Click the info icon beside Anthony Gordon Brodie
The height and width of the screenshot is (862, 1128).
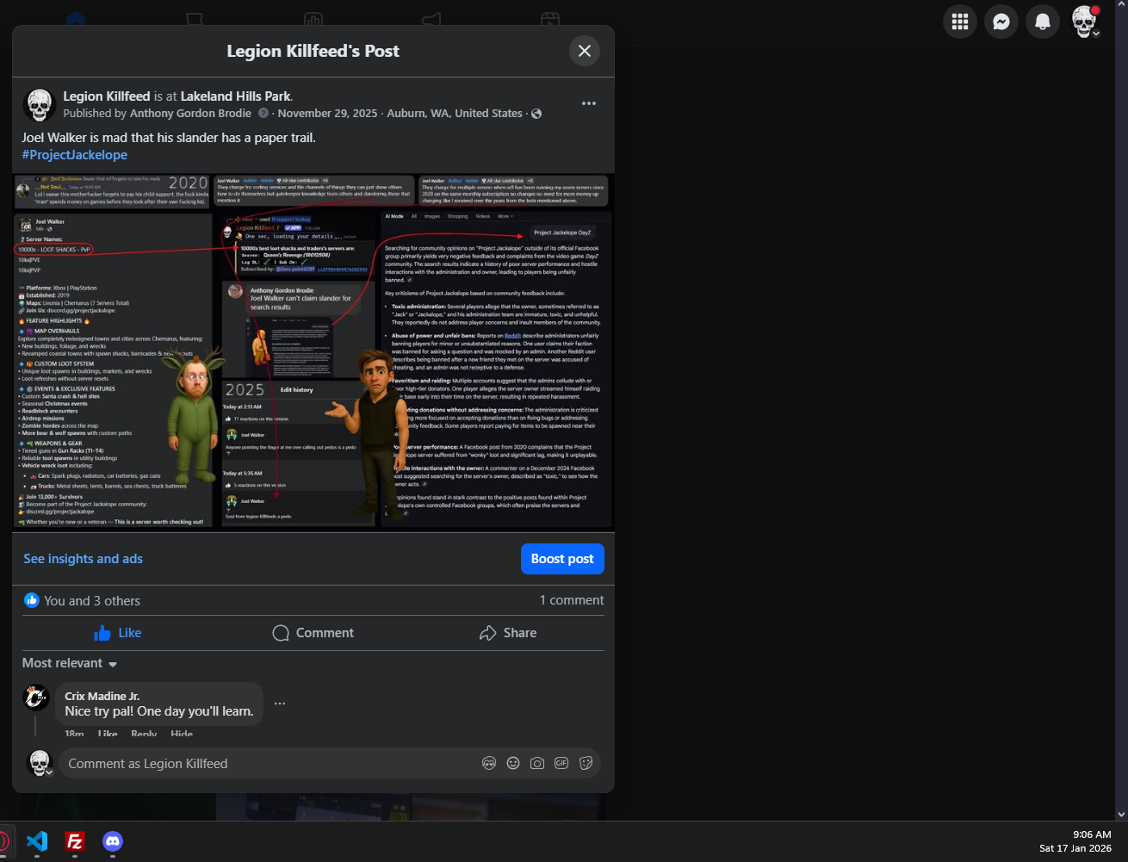pyautogui.click(x=263, y=113)
